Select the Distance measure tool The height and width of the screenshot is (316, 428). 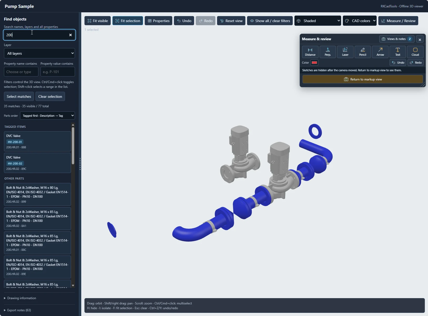pyautogui.click(x=310, y=52)
